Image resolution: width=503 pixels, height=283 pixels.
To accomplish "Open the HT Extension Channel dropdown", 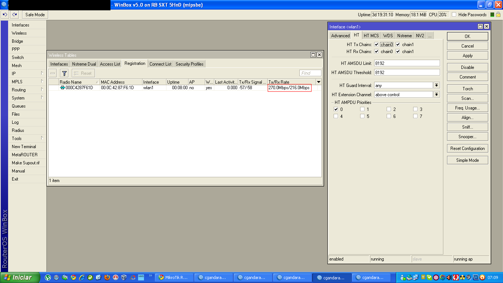I will click(437, 95).
